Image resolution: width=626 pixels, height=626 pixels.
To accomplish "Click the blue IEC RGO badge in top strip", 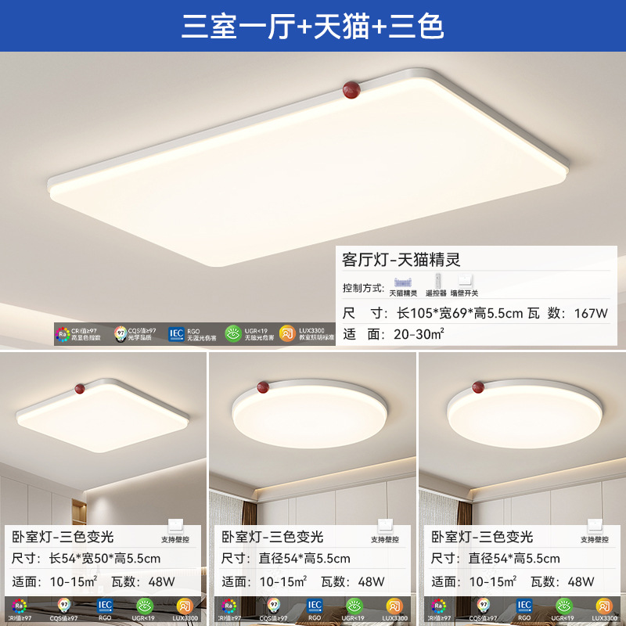I will click(x=176, y=334).
